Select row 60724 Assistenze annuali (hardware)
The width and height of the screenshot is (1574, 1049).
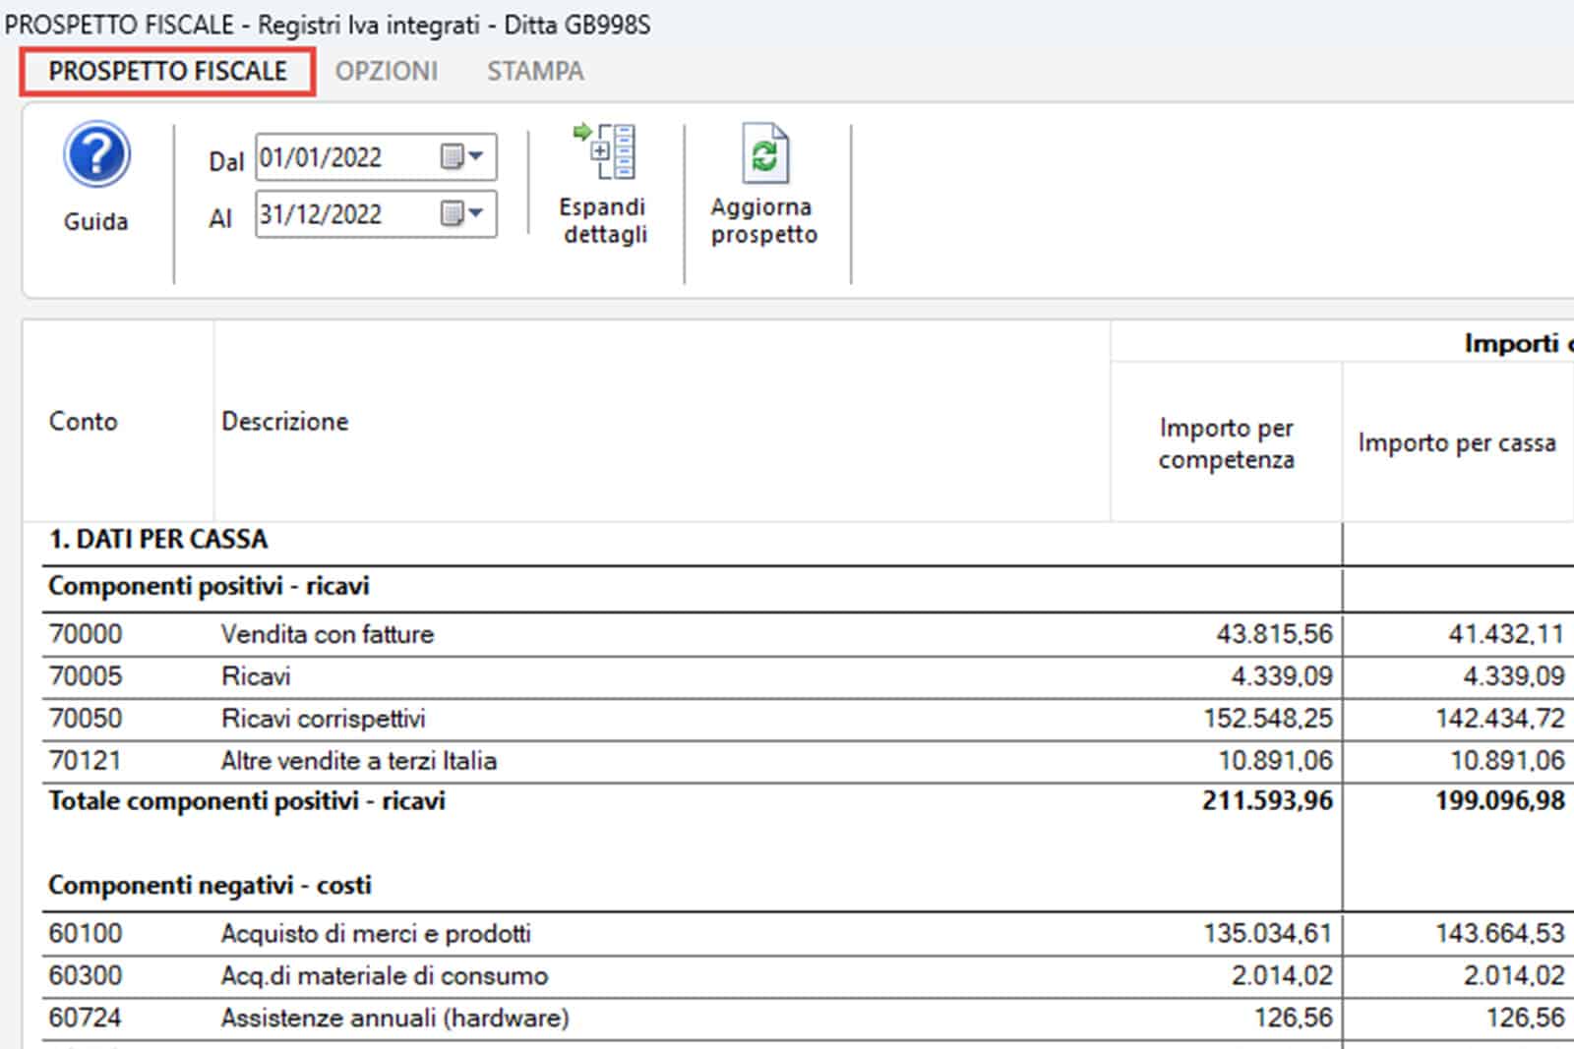(394, 1018)
